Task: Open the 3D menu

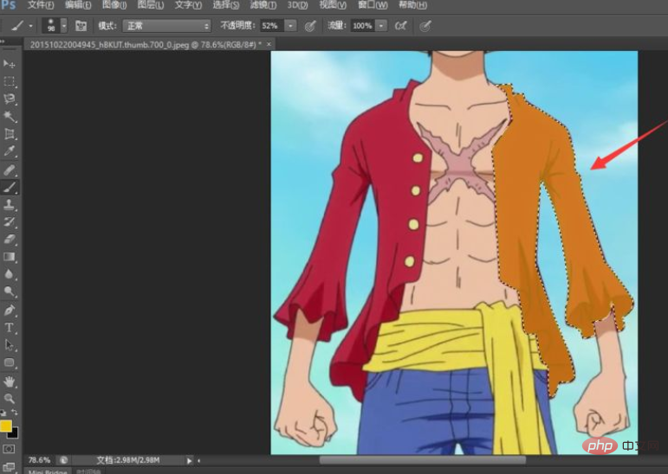Action: (x=297, y=5)
